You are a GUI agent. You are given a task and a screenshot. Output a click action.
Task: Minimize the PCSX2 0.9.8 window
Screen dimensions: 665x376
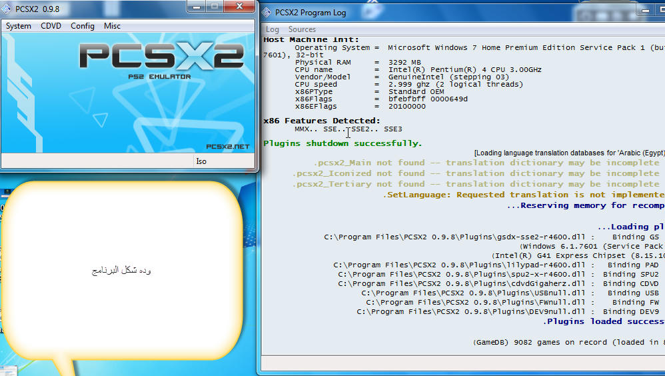[x=197, y=7]
